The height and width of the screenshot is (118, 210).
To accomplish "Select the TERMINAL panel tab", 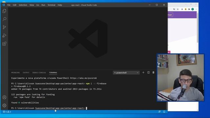I will coord(53,73).
